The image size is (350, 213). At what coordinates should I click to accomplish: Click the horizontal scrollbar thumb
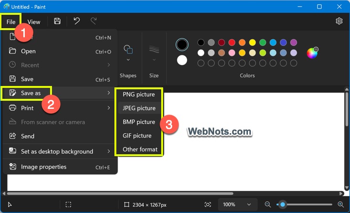[x=120, y=193]
